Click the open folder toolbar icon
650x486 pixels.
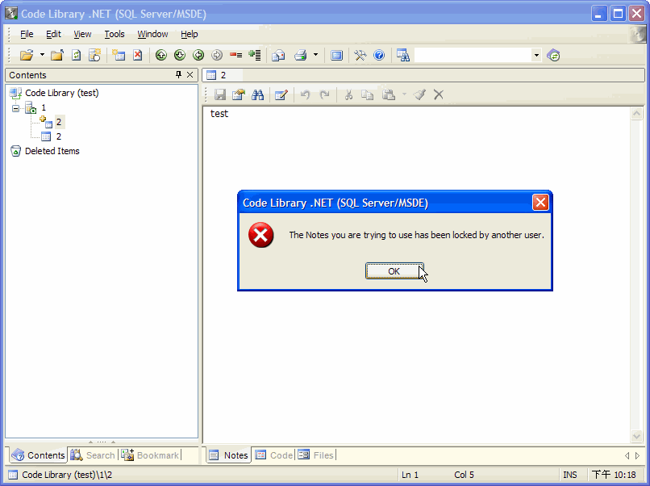point(27,55)
